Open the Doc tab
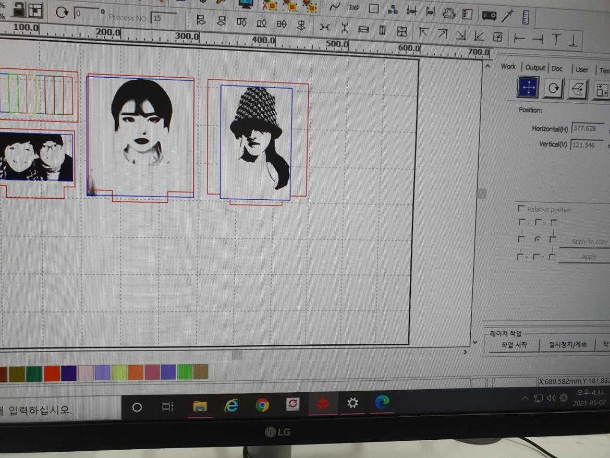 point(557,68)
